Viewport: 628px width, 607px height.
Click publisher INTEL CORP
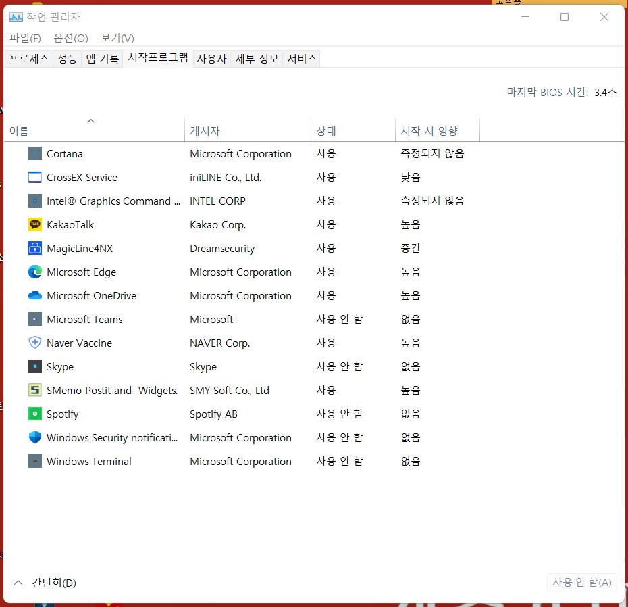pyautogui.click(x=217, y=201)
